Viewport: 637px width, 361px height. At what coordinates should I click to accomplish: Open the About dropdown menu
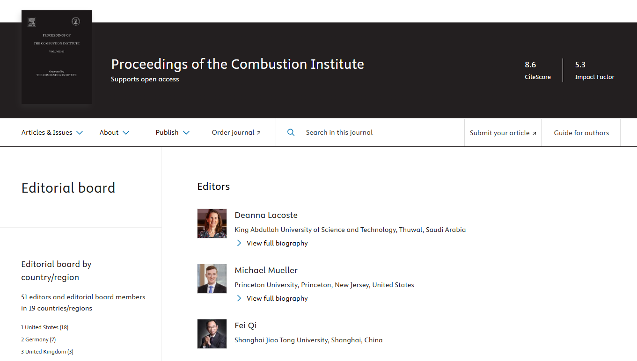tap(114, 132)
